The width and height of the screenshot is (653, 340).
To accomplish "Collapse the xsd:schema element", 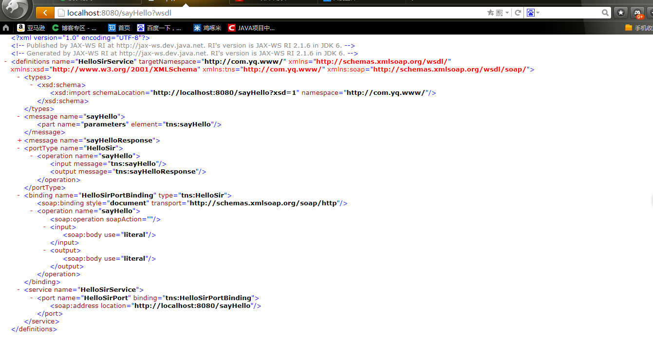I will (32, 85).
